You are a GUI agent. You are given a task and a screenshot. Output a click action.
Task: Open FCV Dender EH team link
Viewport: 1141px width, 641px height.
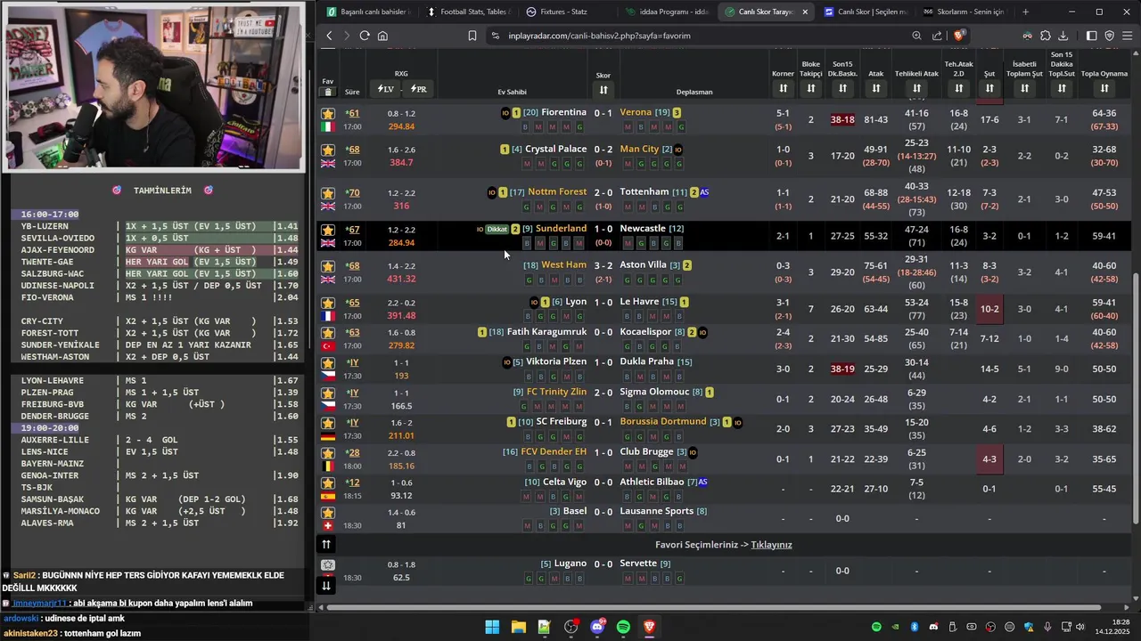[554, 452]
